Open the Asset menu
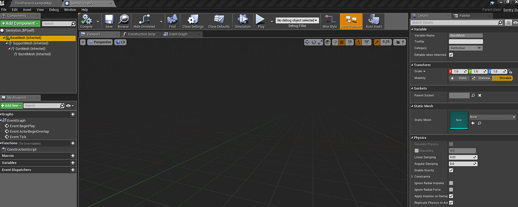This screenshot has width=518, height=207. click(x=27, y=10)
